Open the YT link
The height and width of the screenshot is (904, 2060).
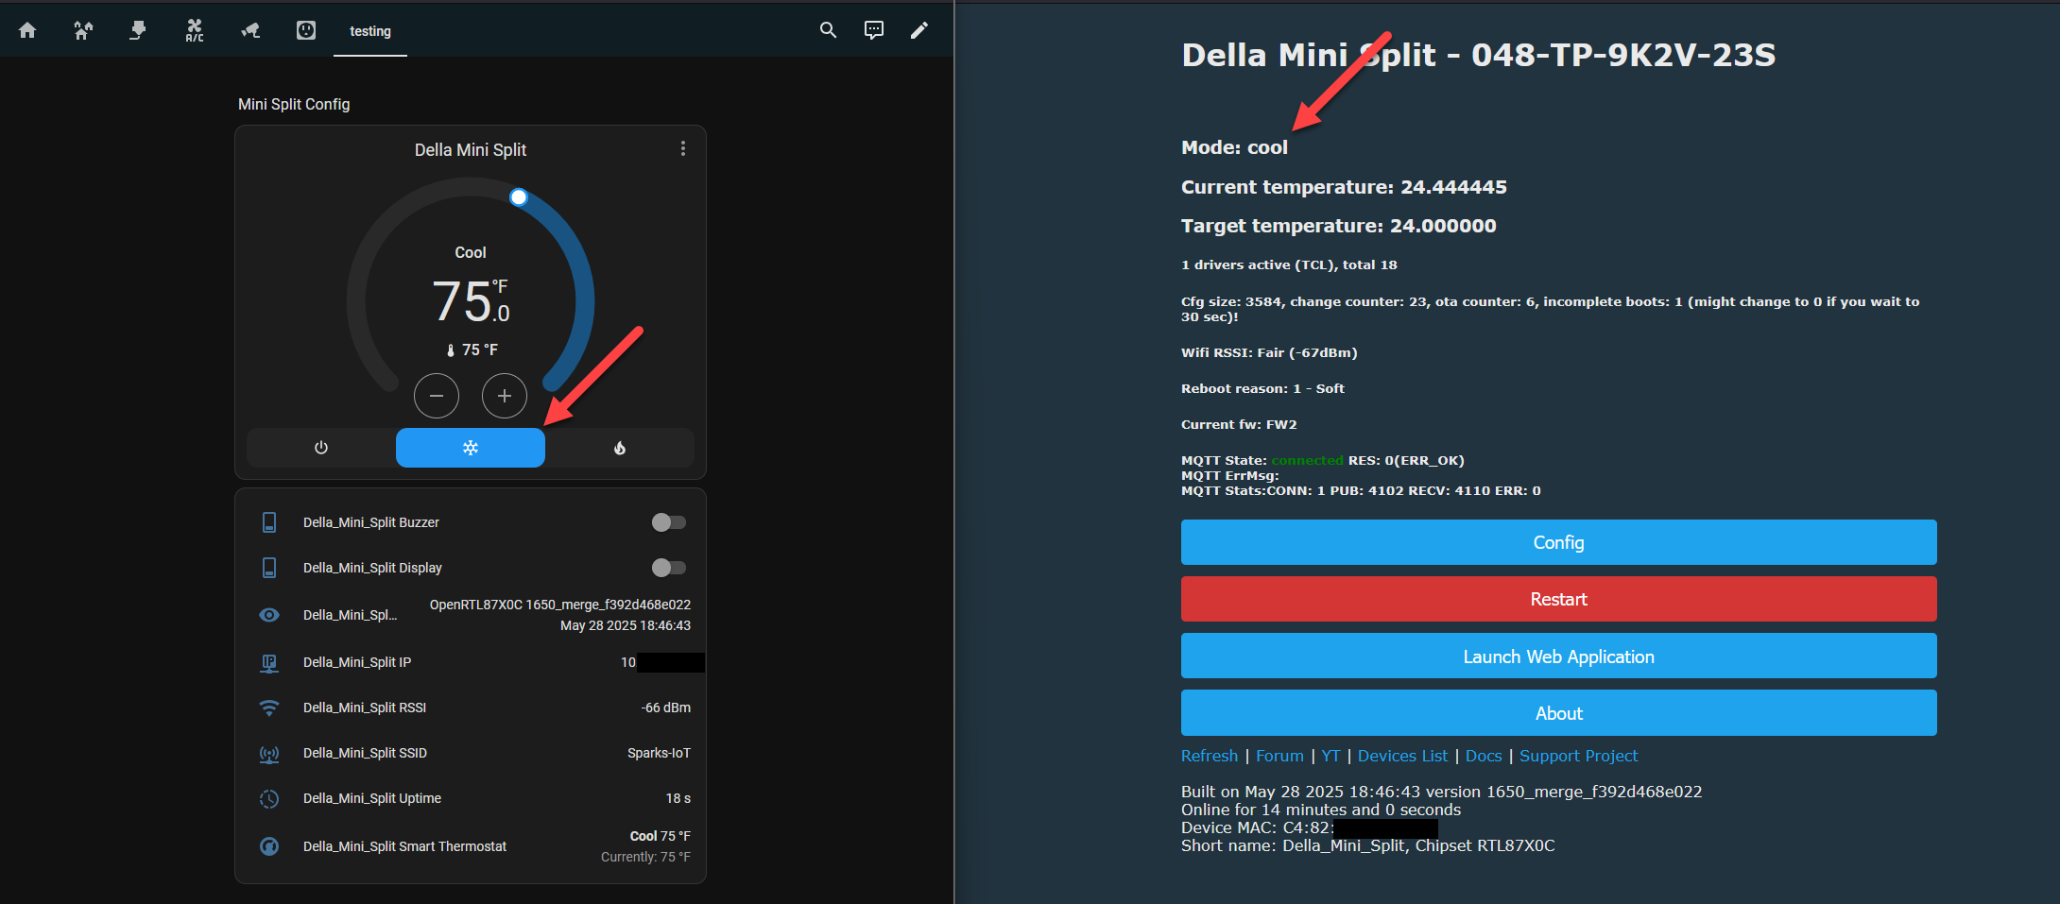point(1330,756)
